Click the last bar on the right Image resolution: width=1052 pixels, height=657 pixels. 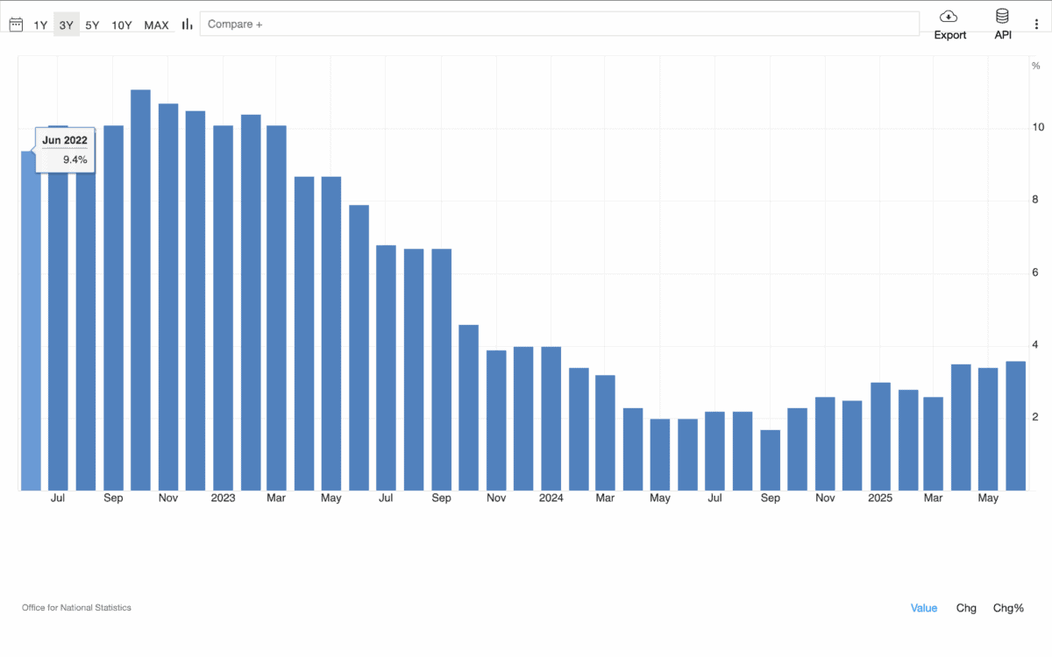[x=1015, y=426]
